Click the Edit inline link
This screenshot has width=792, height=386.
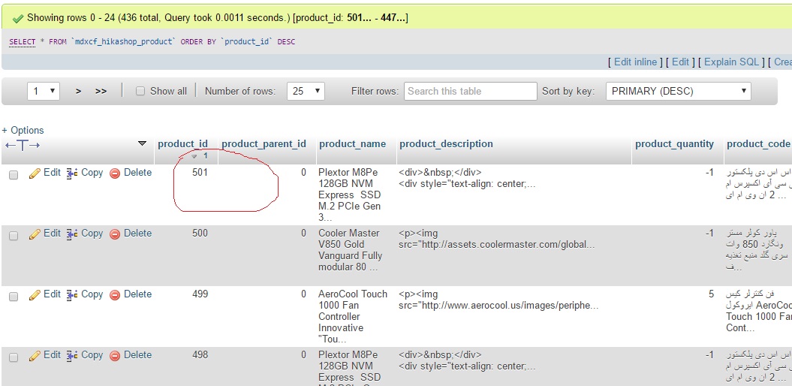635,62
